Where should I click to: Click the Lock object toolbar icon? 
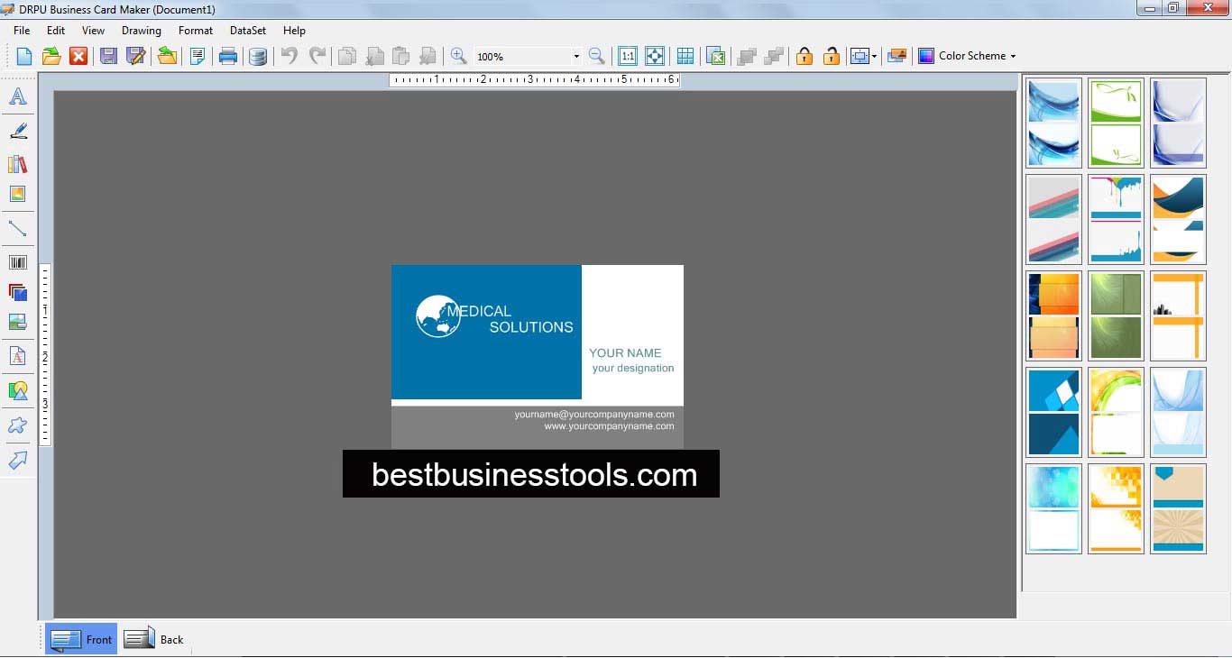tap(804, 55)
